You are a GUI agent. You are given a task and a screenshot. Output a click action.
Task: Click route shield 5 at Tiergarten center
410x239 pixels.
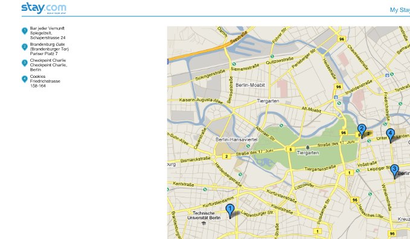tap(290, 150)
